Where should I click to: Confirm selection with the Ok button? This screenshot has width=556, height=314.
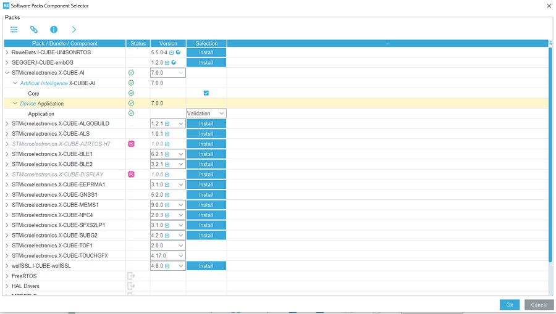click(x=510, y=305)
